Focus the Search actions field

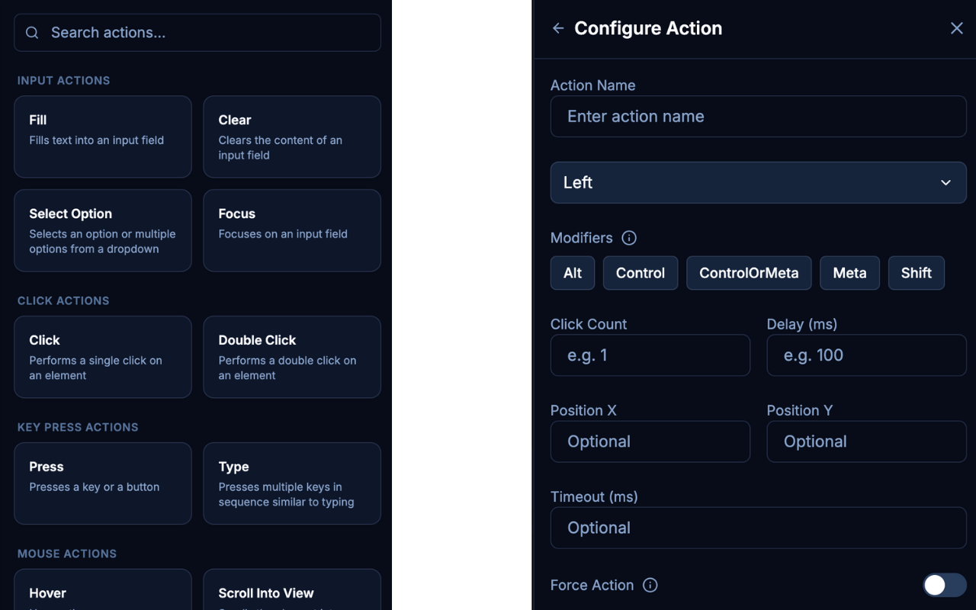click(x=206, y=33)
